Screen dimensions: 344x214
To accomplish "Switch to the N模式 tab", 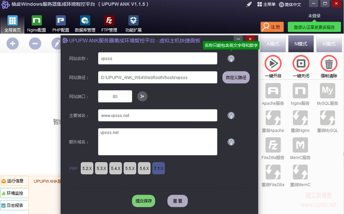I will (x=301, y=44).
